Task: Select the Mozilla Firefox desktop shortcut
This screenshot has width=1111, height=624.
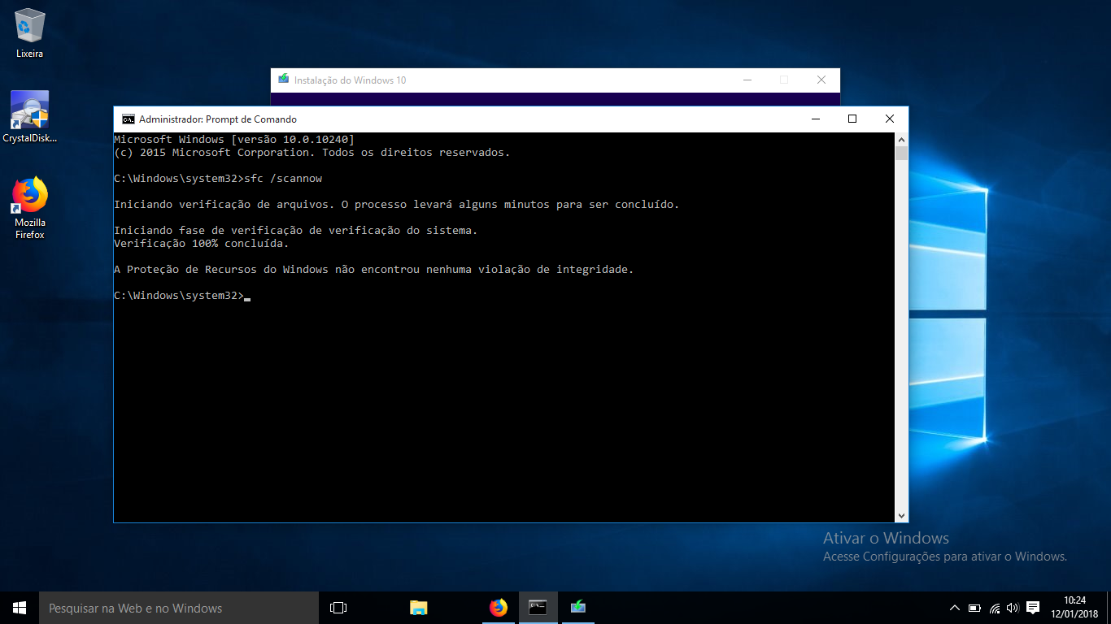Action: [30, 209]
